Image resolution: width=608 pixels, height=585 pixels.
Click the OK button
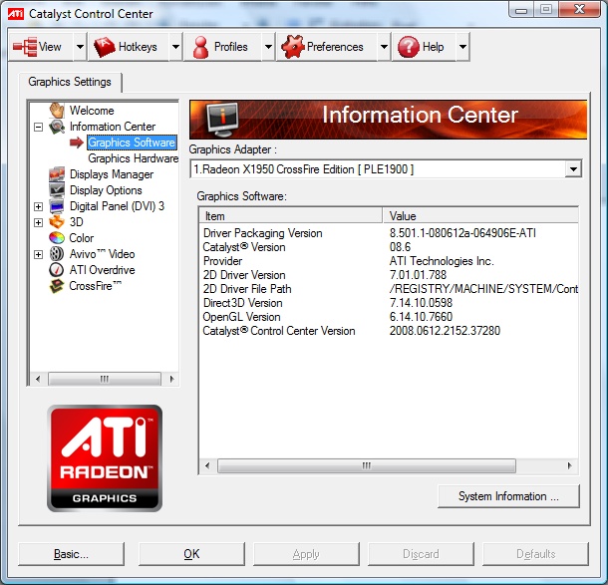click(x=191, y=554)
